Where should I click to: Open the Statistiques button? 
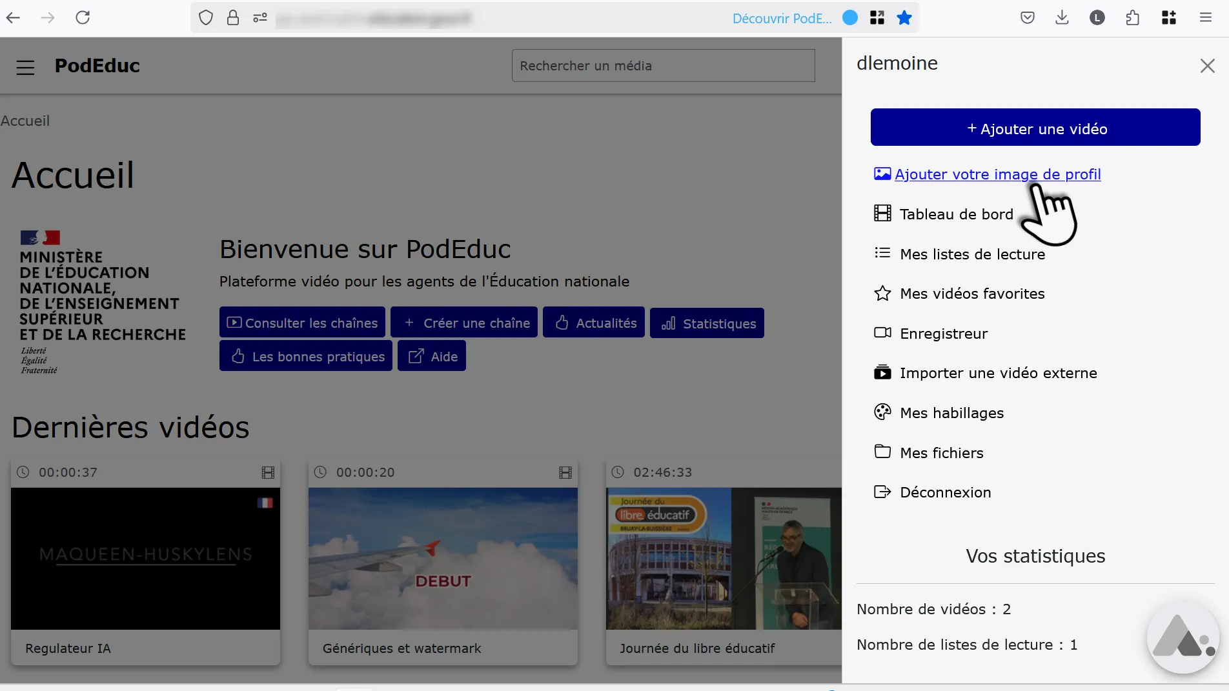point(707,323)
